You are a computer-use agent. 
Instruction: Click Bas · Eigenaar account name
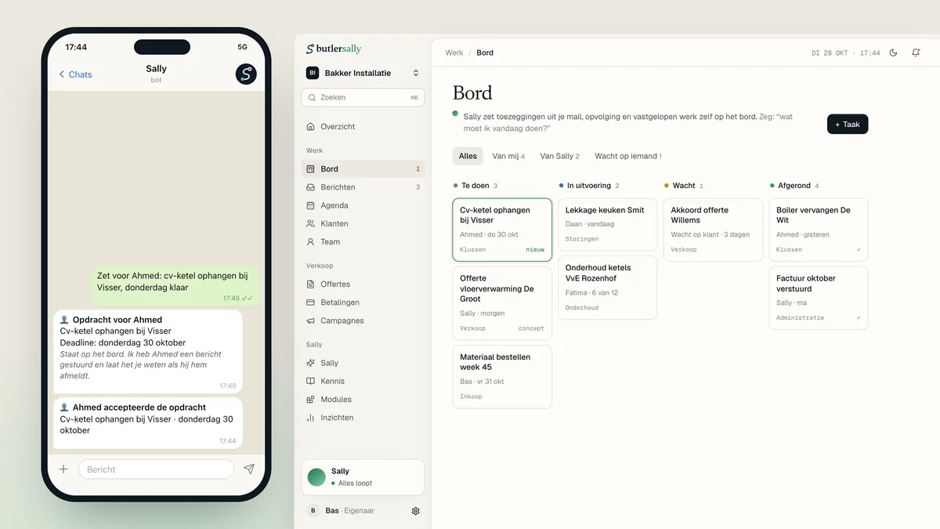click(350, 511)
